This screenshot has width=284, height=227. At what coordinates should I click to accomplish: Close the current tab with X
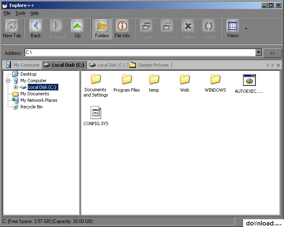point(278,65)
